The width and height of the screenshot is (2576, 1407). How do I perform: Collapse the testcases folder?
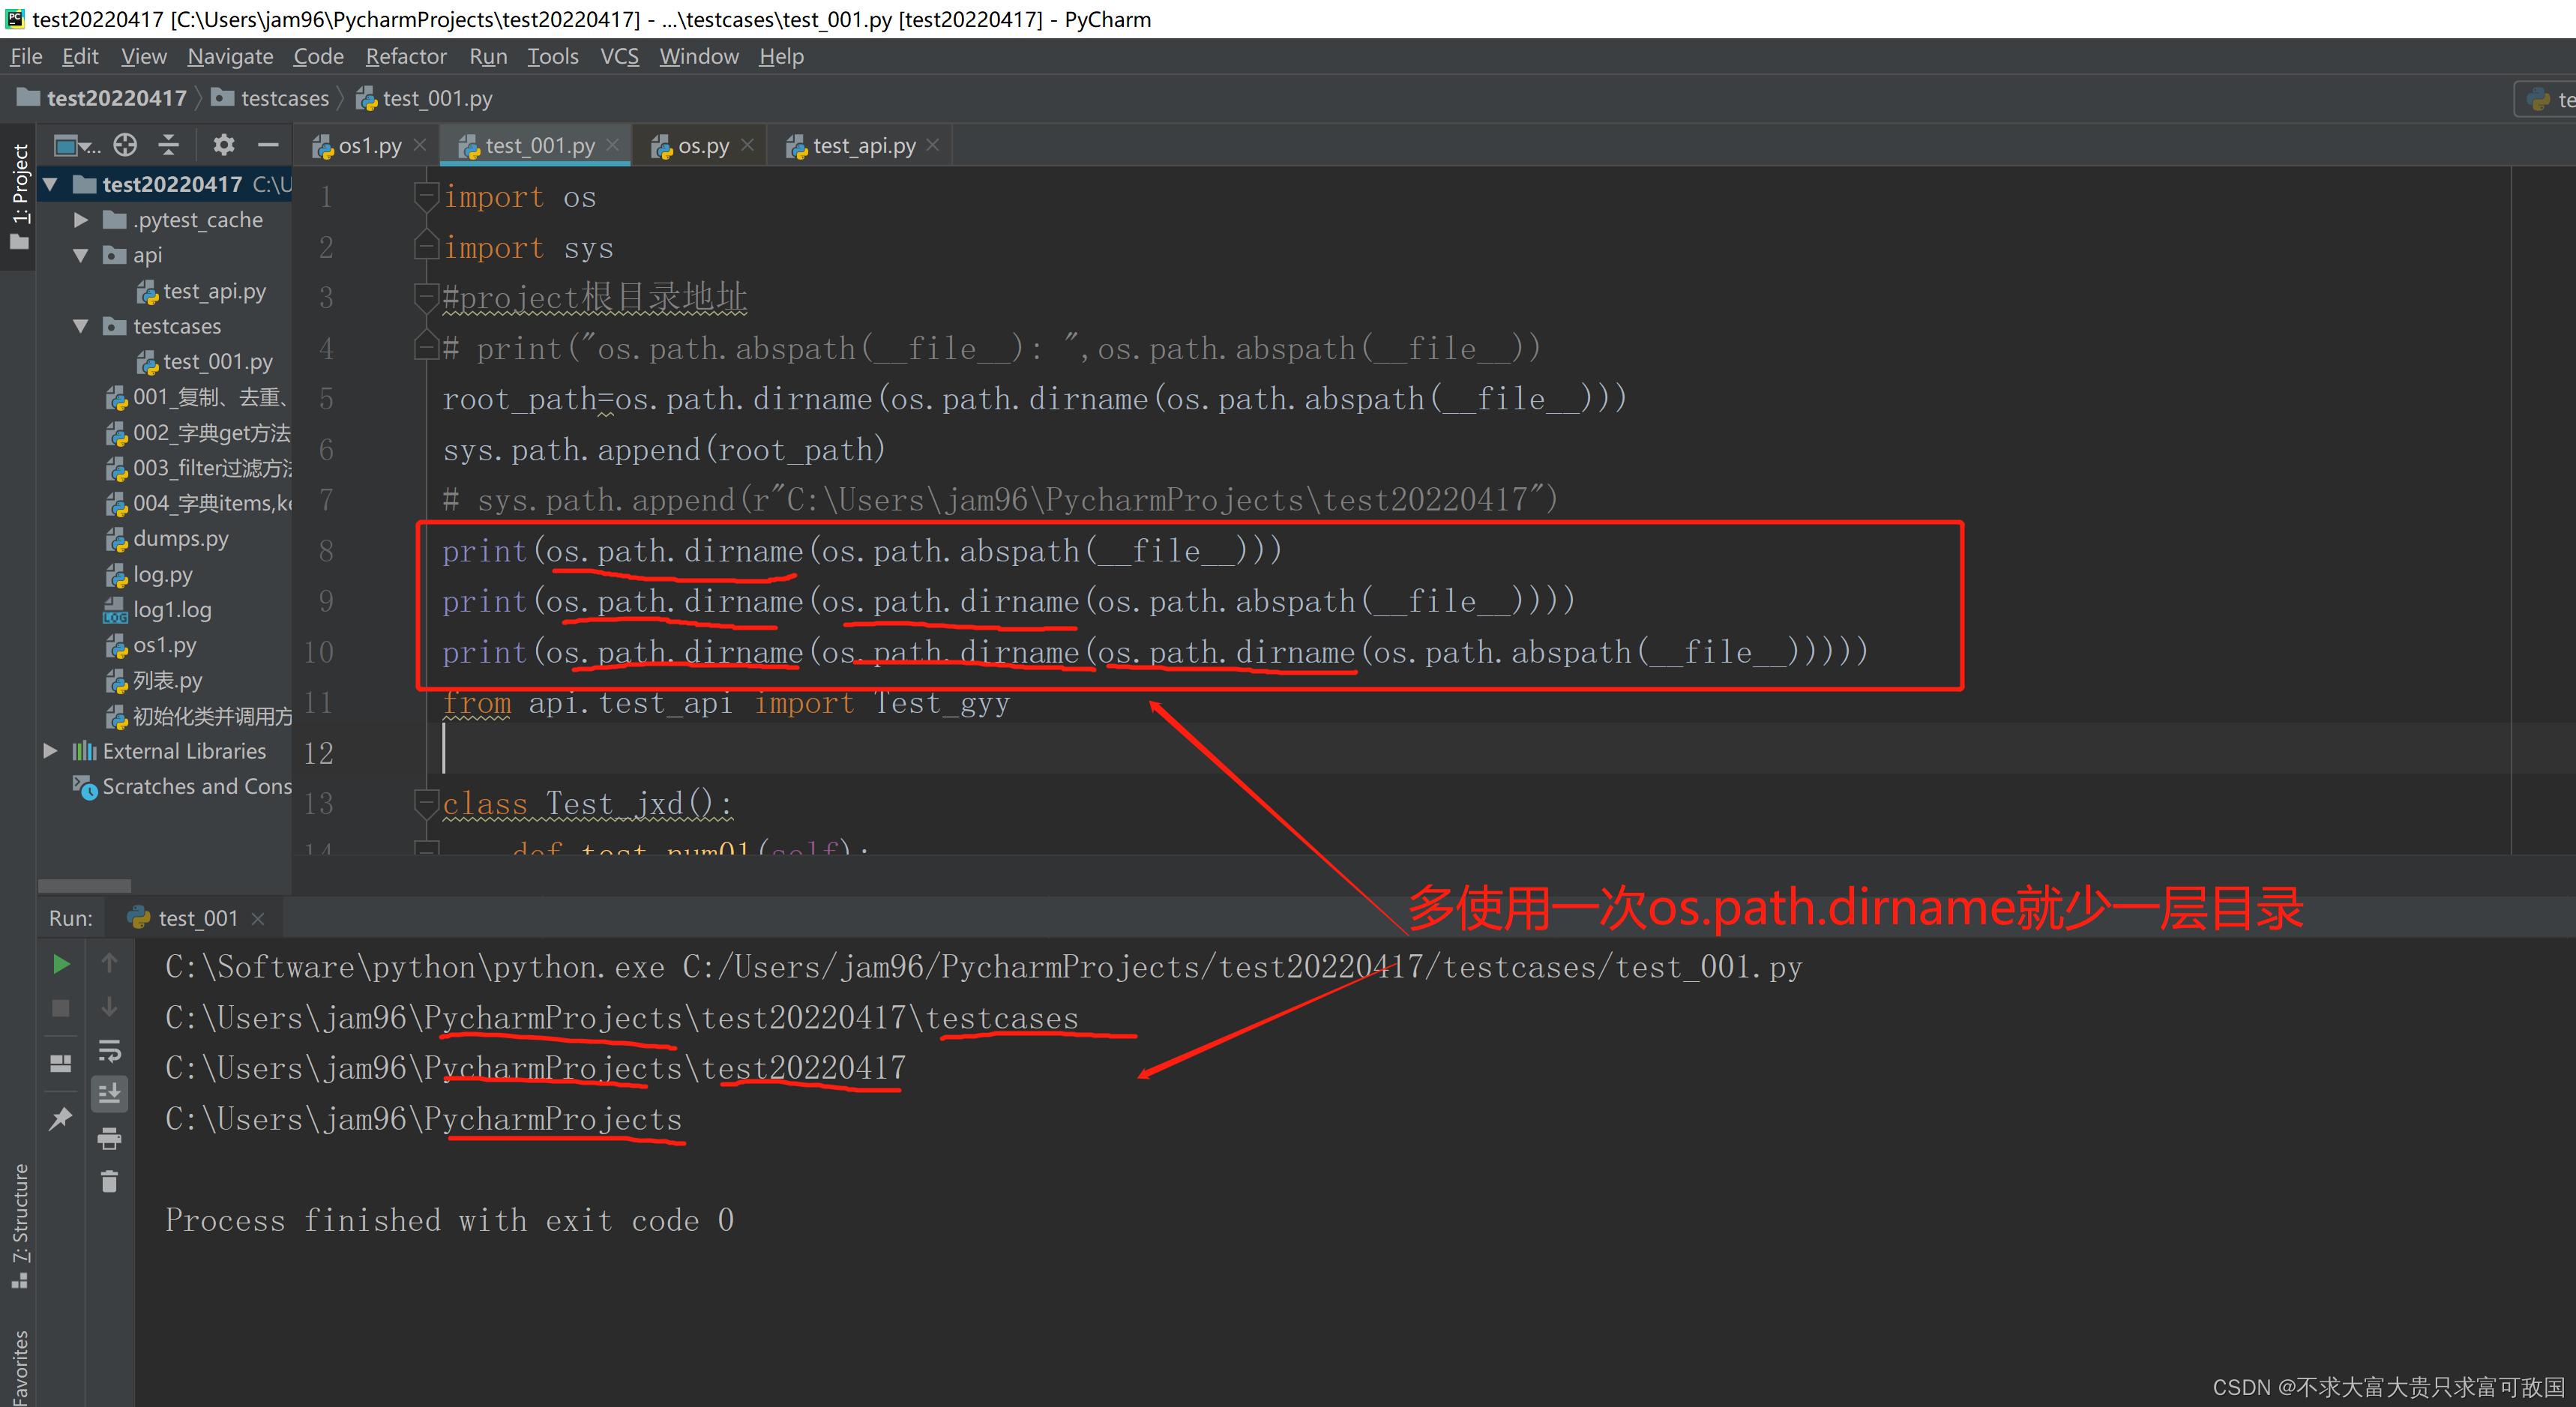click(81, 327)
